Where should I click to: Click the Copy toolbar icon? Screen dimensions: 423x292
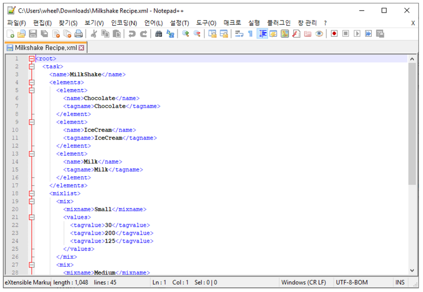tap(105, 34)
